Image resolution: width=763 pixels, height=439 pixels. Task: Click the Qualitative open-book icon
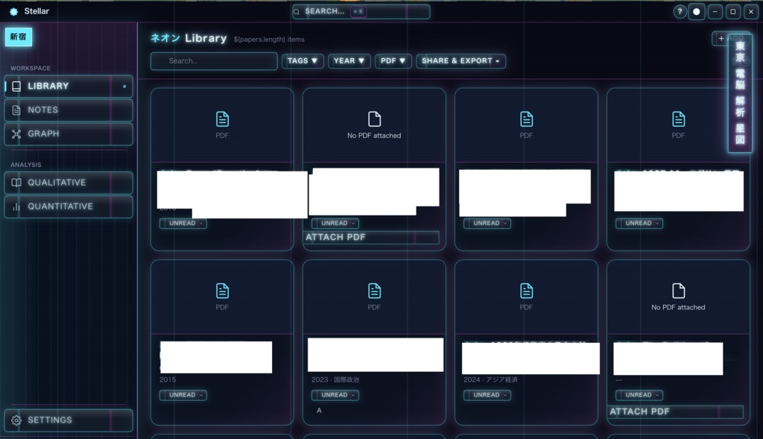click(16, 183)
